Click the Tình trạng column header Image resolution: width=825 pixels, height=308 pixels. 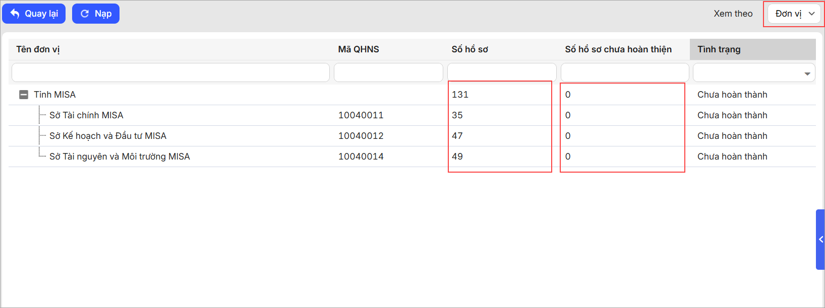[719, 49]
